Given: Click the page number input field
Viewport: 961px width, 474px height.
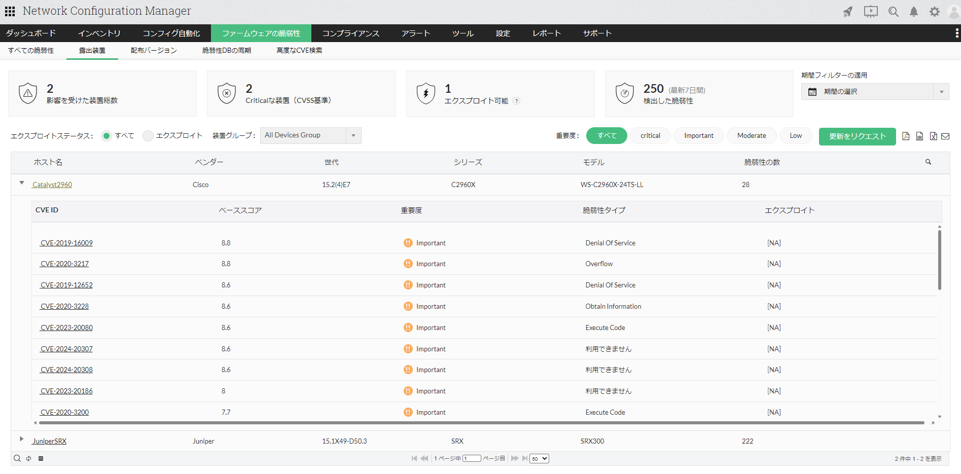Looking at the screenshot, I should click(472, 458).
